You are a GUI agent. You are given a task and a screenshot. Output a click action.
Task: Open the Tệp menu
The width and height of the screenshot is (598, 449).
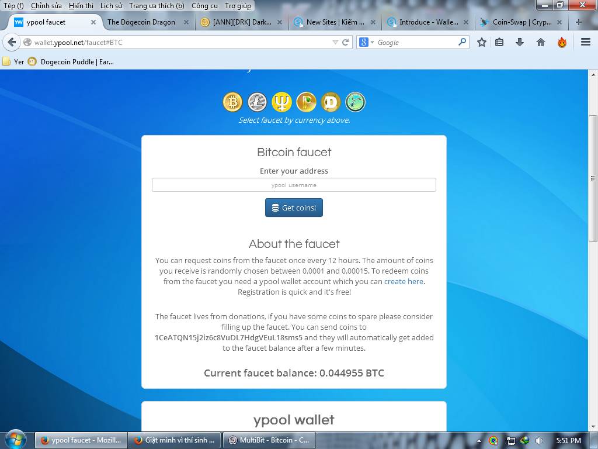coord(13,6)
